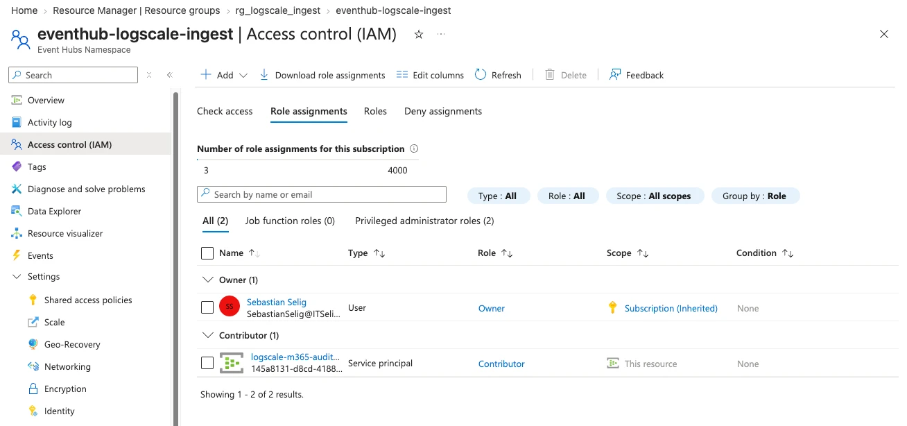The width and height of the screenshot is (907, 426).
Task: Collapse the Contributor (1) group
Action: coord(207,335)
